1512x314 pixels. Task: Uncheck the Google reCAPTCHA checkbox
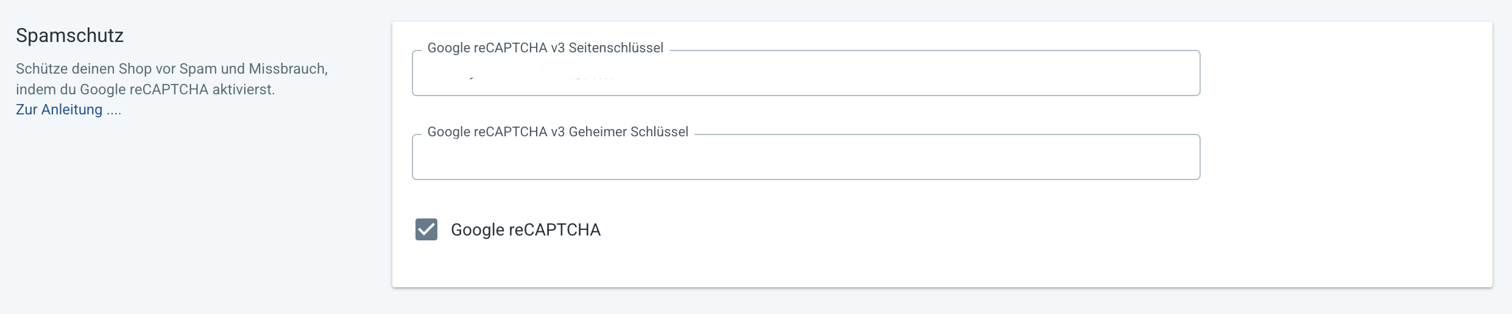[x=426, y=229]
